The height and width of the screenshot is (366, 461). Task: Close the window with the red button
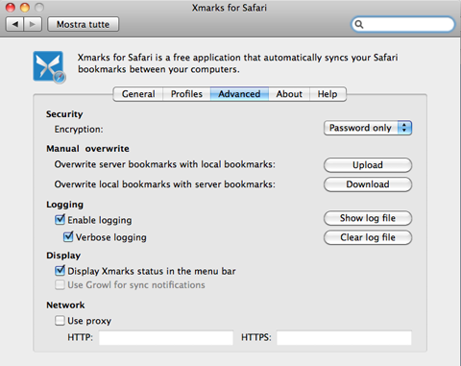(x=11, y=8)
